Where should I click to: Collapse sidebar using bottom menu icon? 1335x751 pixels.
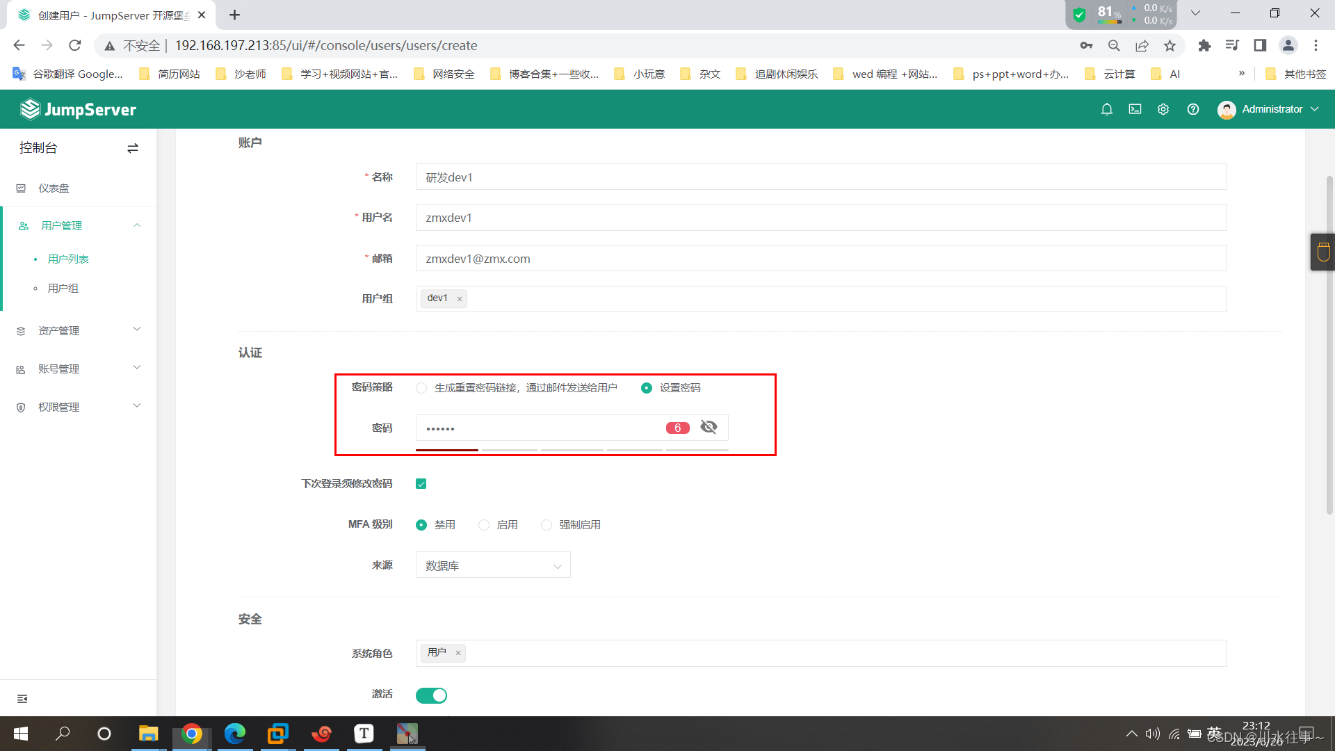(22, 698)
